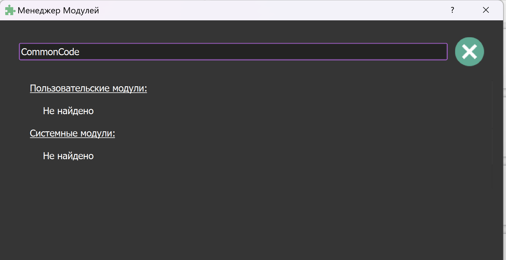Screen dimensions: 506x260
Task: Place cursor in empty space after CommonCode text
Action: 262,52
